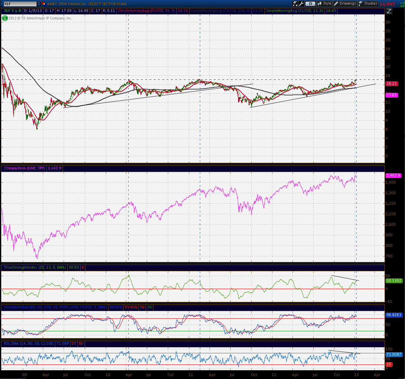Click the blue 96.8263 stochastic value bubble

[x=394, y=315]
